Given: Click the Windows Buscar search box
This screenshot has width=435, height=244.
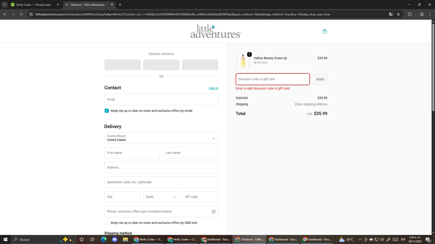Looking at the screenshot, I should (x=43, y=239).
